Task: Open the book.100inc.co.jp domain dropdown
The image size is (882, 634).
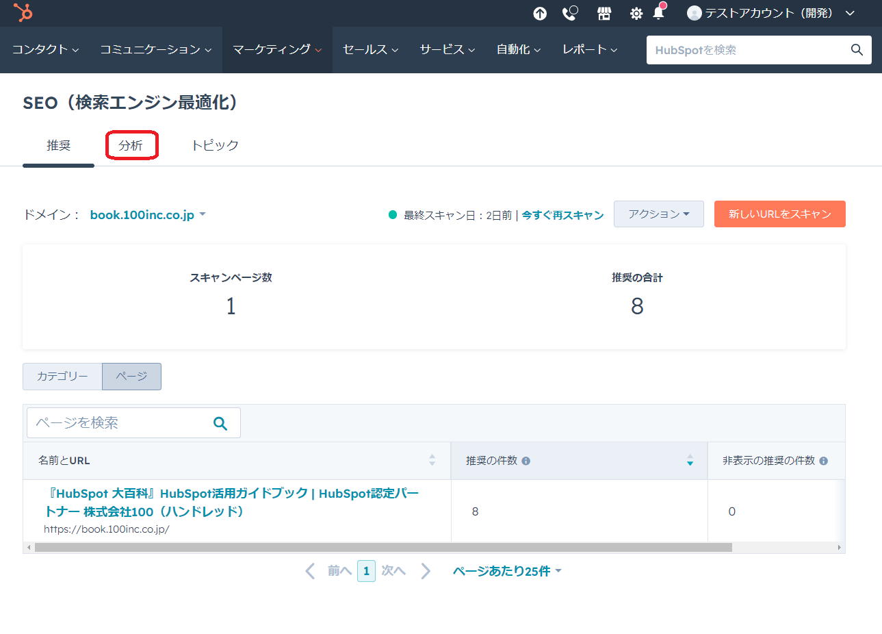Action: click(148, 215)
